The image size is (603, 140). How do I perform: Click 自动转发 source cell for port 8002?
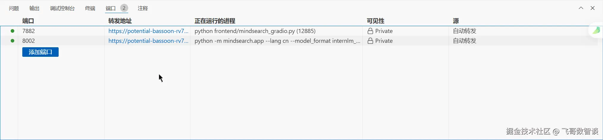tap(464, 41)
